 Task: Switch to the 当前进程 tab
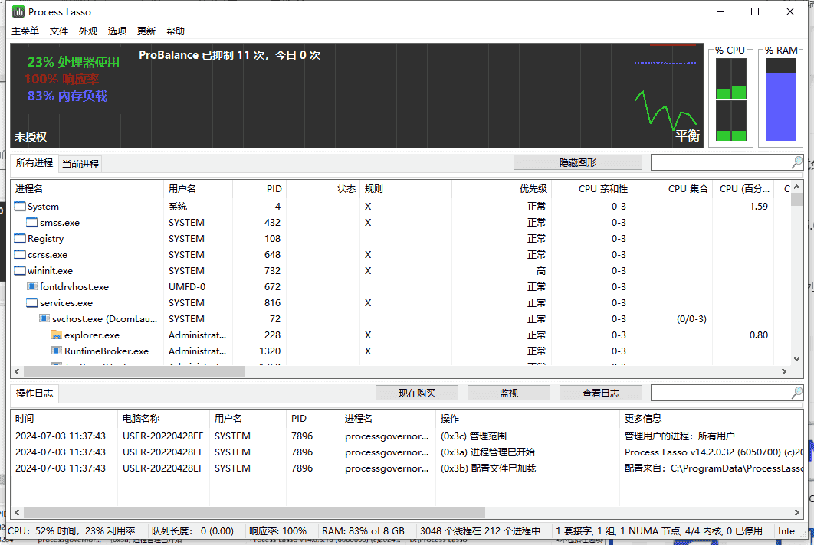pos(80,164)
